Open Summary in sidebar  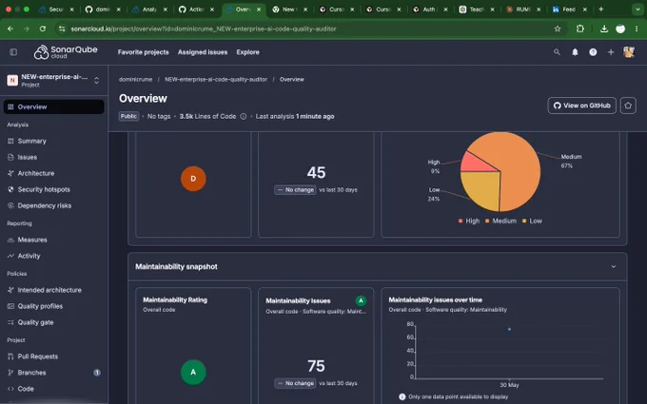pos(53,141)
